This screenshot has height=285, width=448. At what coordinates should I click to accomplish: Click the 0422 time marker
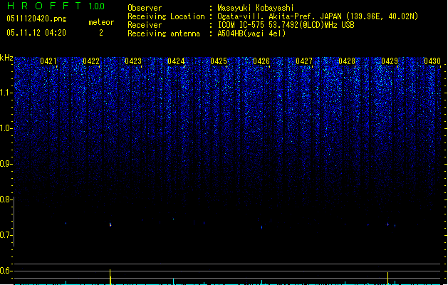[91, 61]
